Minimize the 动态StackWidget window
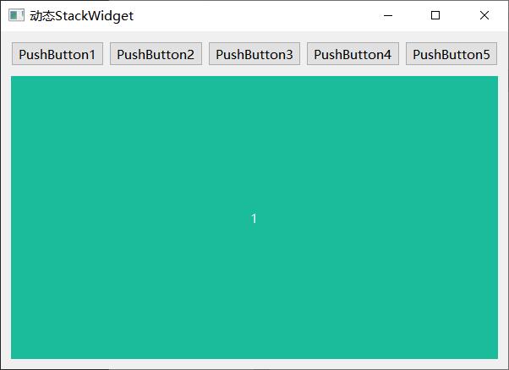This screenshot has width=509, height=370. click(387, 15)
